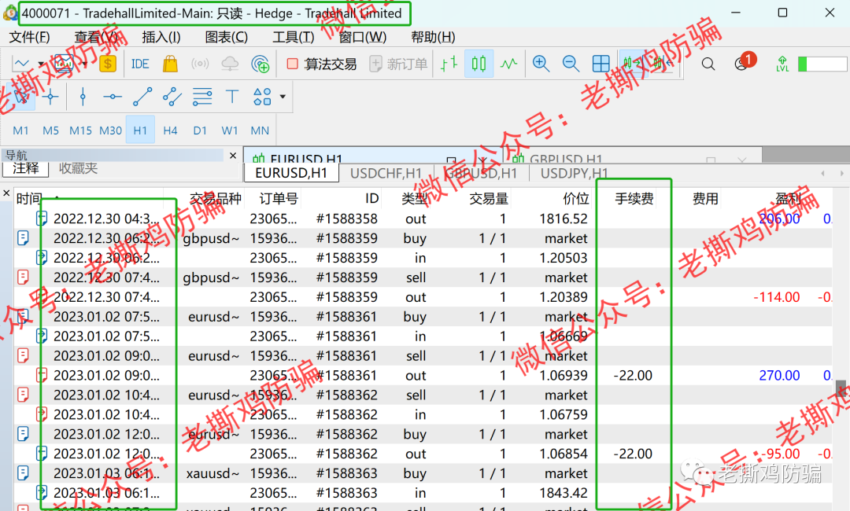Switch timeframe to H4
Image resolution: width=850 pixels, height=511 pixels.
click(170, 131)
